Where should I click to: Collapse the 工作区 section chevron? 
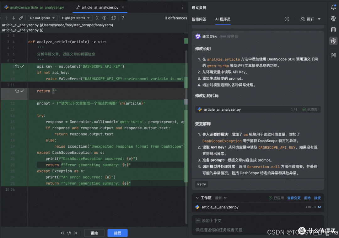(197, 198)
